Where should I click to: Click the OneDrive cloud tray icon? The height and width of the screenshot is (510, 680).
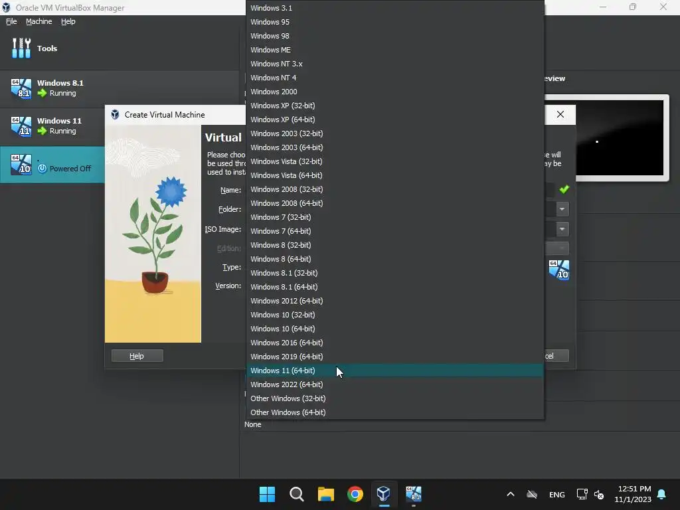[x=532, y=494]
